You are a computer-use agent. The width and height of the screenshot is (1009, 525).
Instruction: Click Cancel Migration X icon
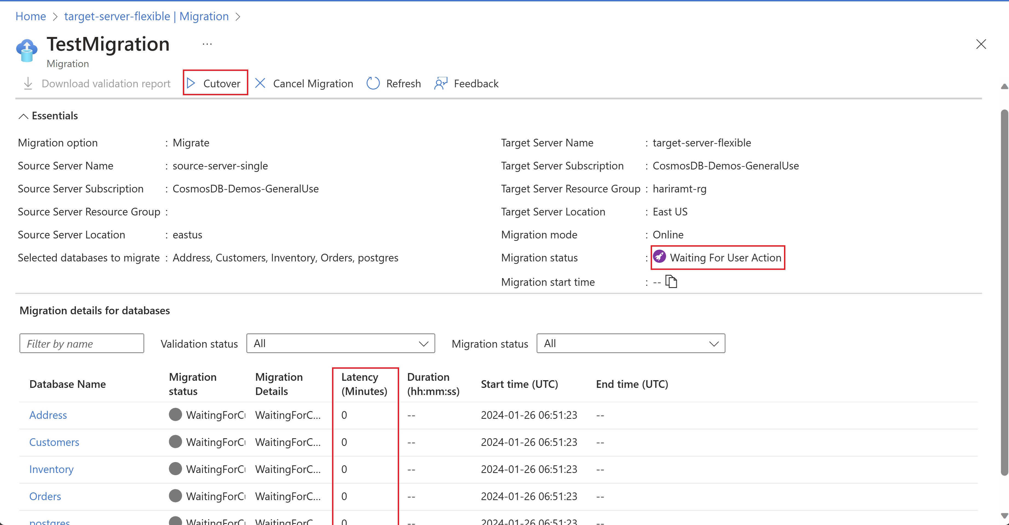(x=260, y=83)
